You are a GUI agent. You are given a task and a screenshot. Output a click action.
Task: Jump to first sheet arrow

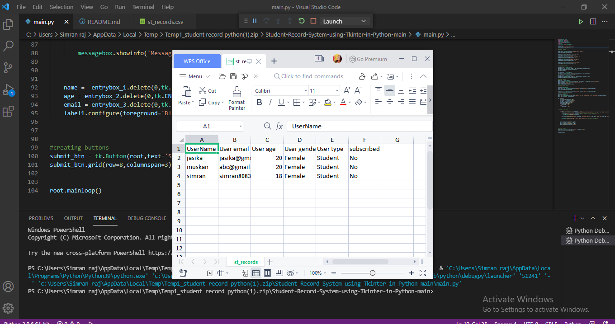182,262
